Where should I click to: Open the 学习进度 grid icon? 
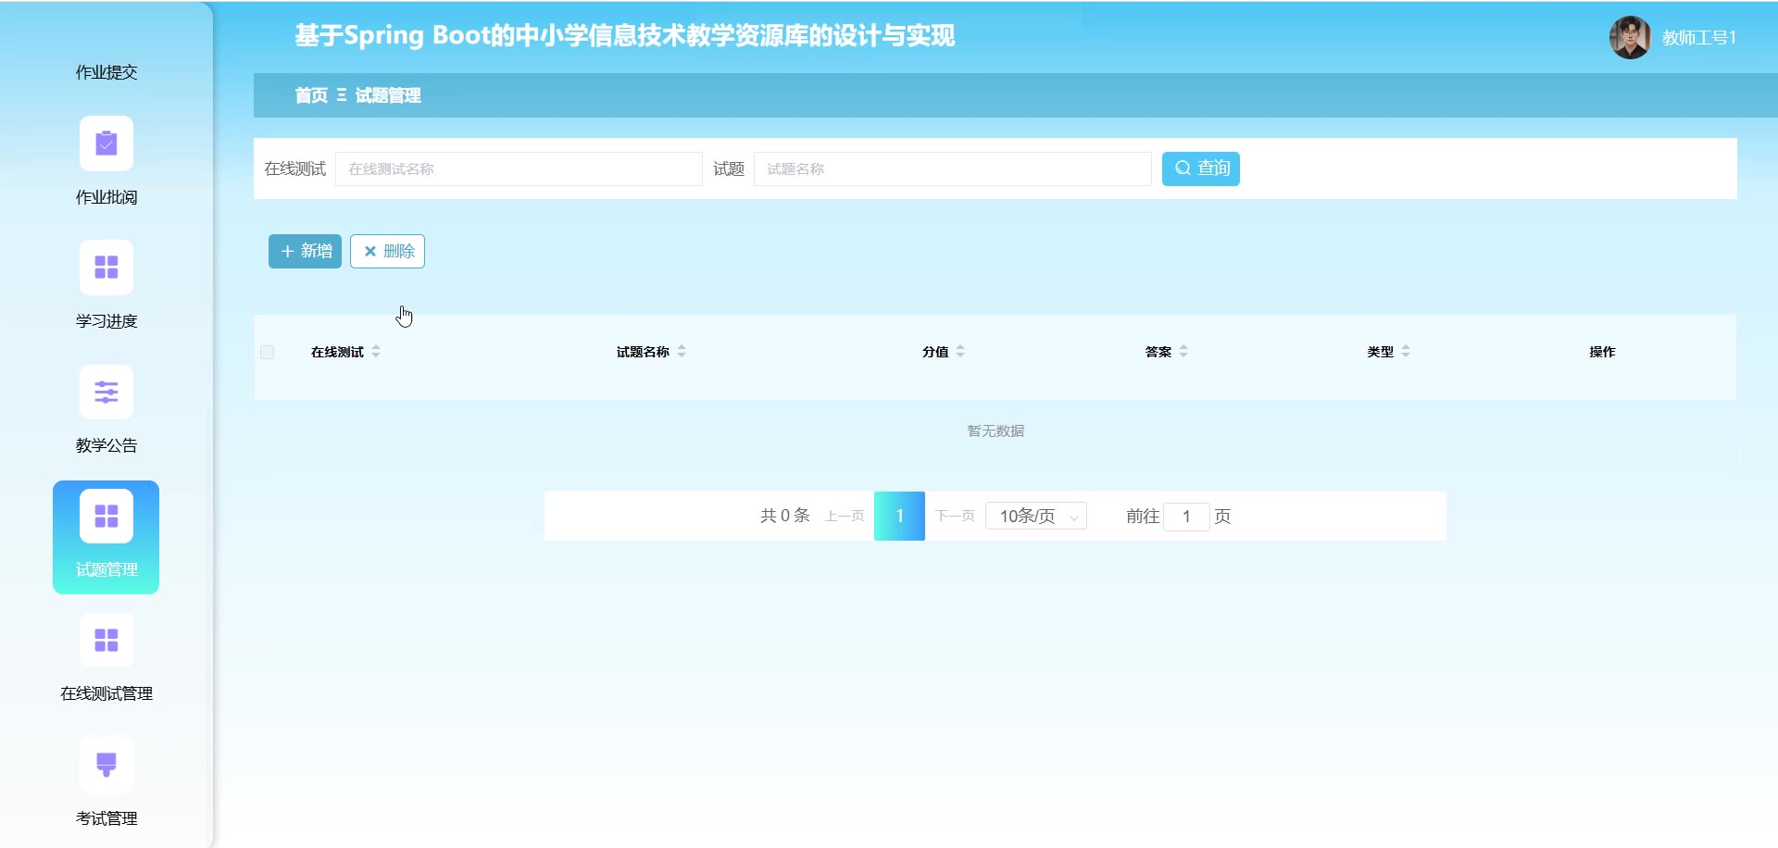pos(106,268)
